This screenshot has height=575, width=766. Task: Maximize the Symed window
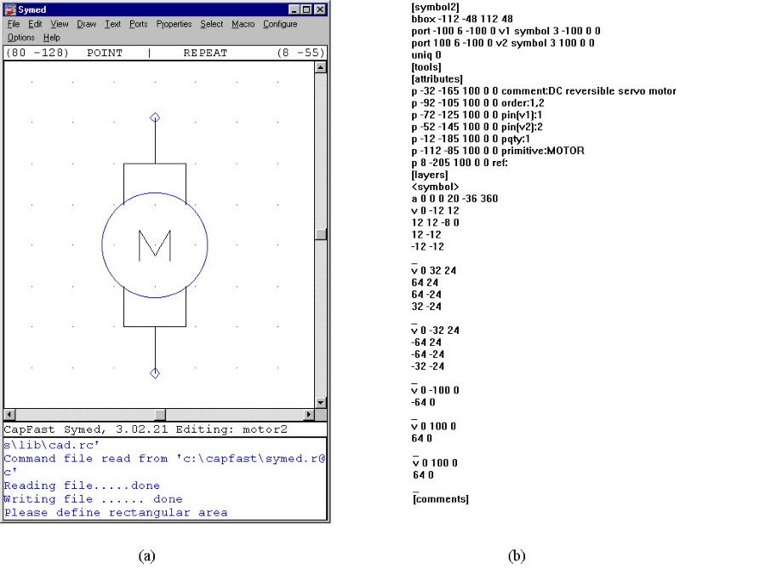tap(306, 9)
